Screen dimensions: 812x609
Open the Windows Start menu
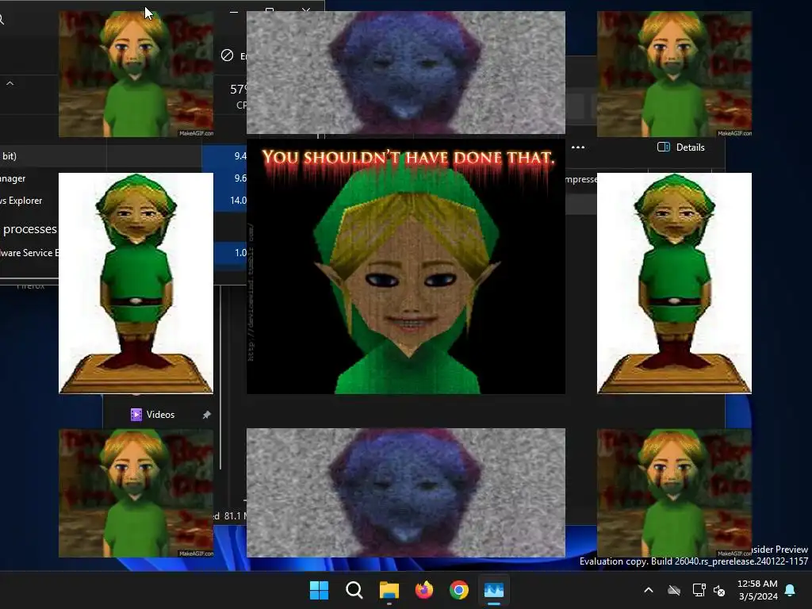[319, 590]
